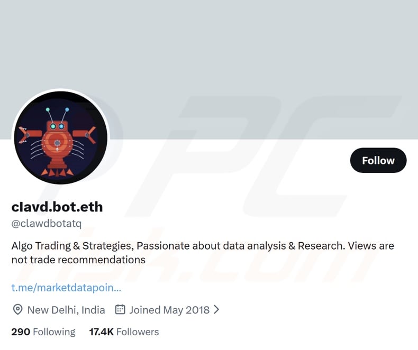Click 'not trade recommendations' bio line
The height and width of the screenshot is (350, 418).
pos(78,260)
